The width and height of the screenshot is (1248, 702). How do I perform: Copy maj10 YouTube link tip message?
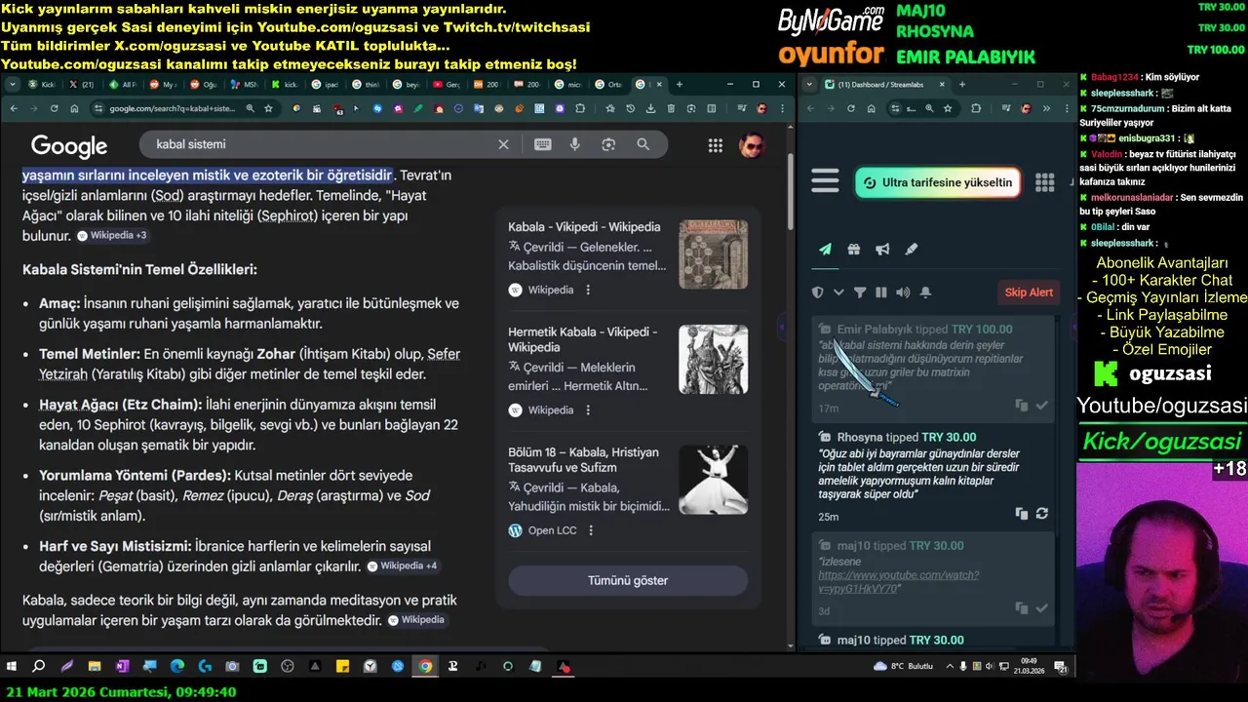click(x=1022, y=608)
